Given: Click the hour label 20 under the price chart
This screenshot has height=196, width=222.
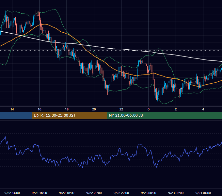Looking at the screenshot, I should tap(94, 109).
